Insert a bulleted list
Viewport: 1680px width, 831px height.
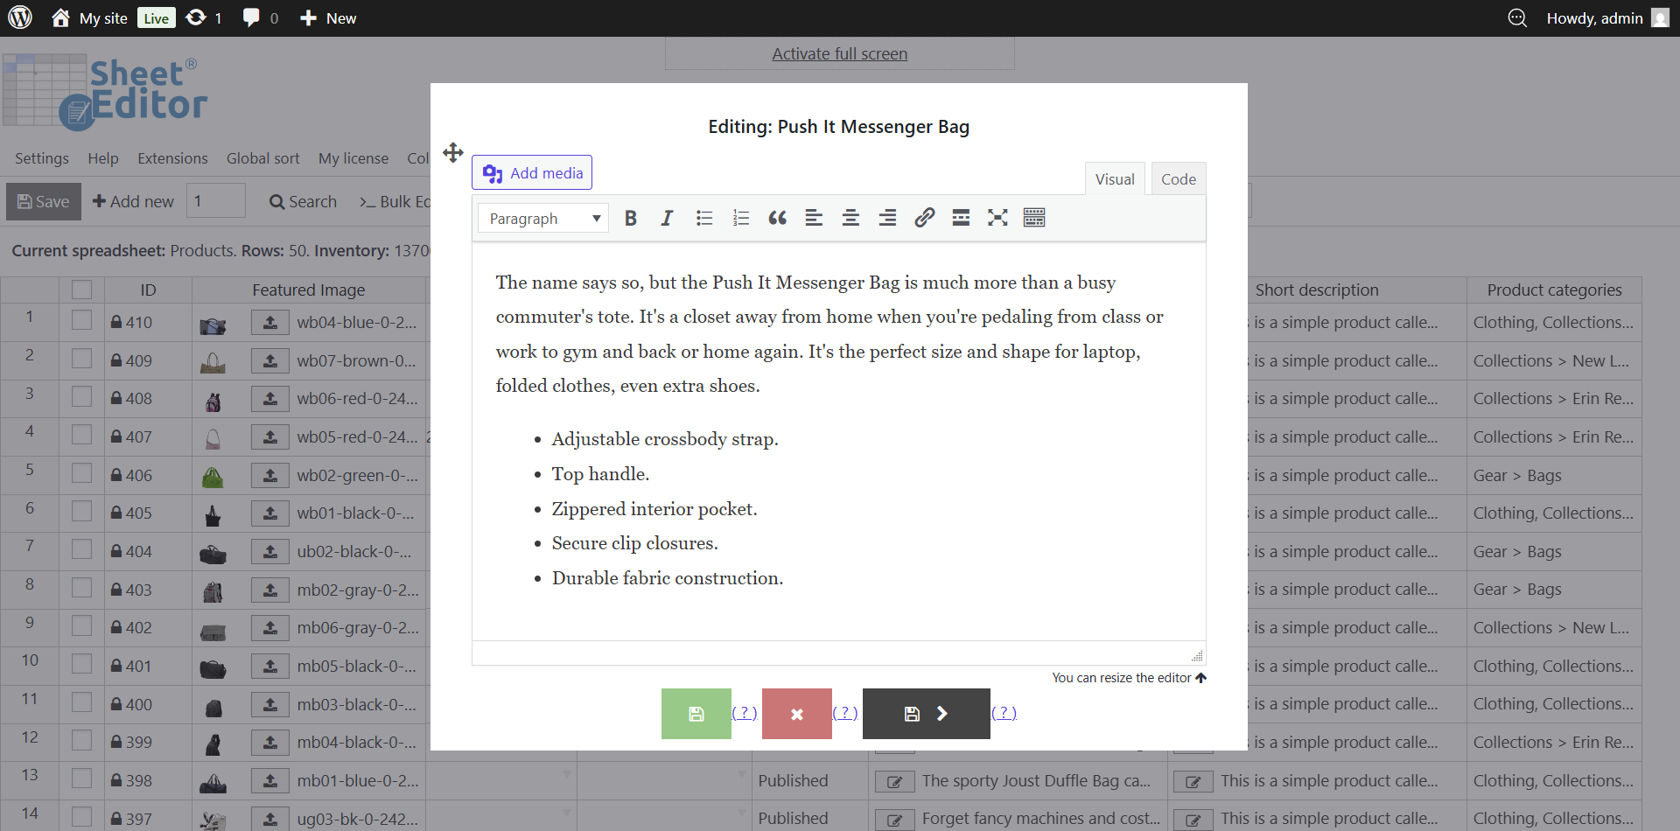click(704, 218)
